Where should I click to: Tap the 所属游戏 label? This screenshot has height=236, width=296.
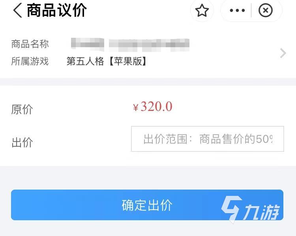[30, 61]
